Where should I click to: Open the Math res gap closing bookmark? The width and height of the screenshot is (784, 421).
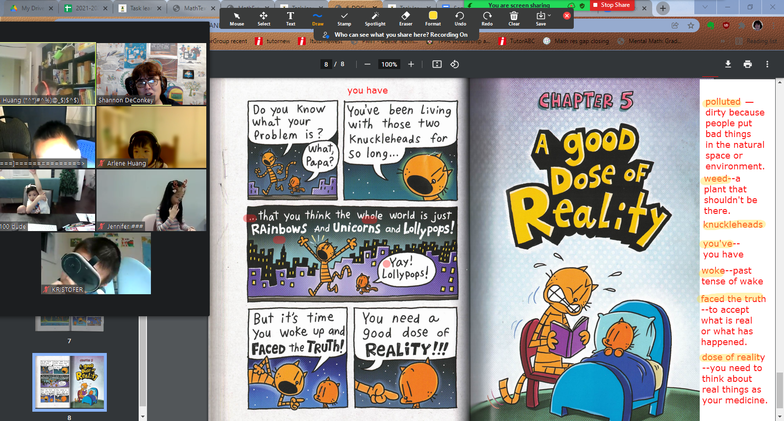click(576, 41)
